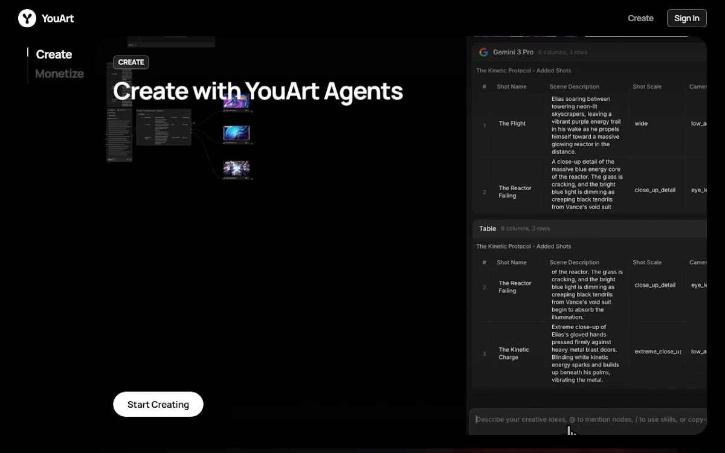Image resolution: width=725 pixels, height=453 pixels.
Task: Click '8 columns, 3 rows' next to Table title
Action: coord(525,229)
